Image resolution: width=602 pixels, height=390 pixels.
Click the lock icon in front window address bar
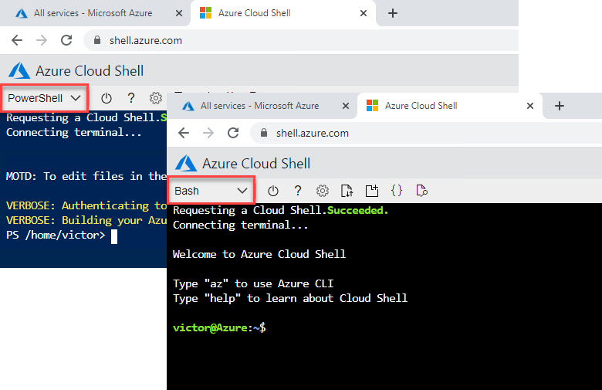[264, 133]
